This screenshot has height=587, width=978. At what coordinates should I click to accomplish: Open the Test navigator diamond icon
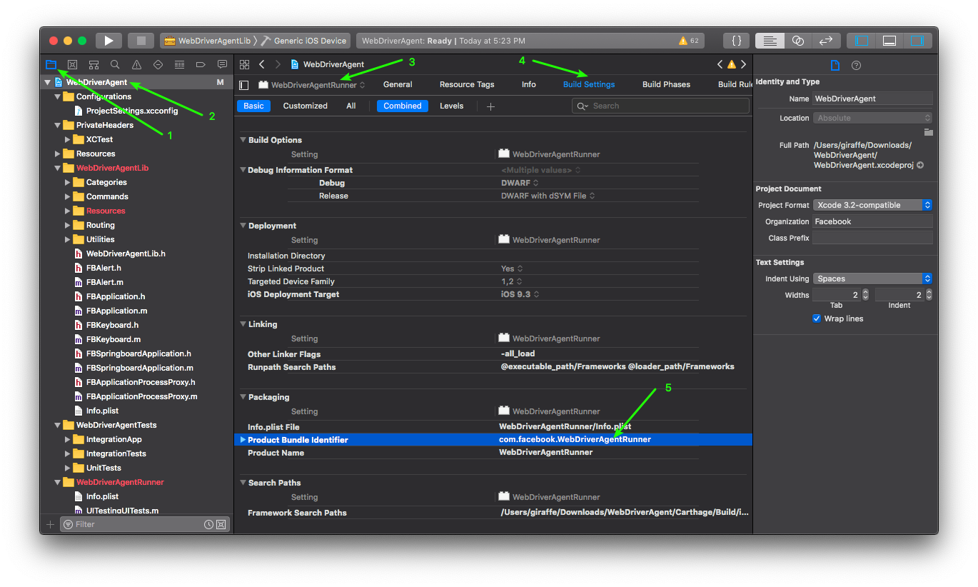[x=158, y=64]
